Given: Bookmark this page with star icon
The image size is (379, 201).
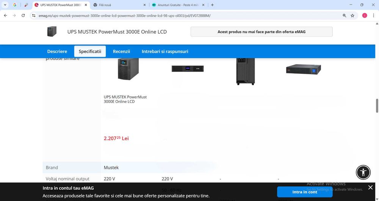Looking at the screenshot, I should [352, 16].
